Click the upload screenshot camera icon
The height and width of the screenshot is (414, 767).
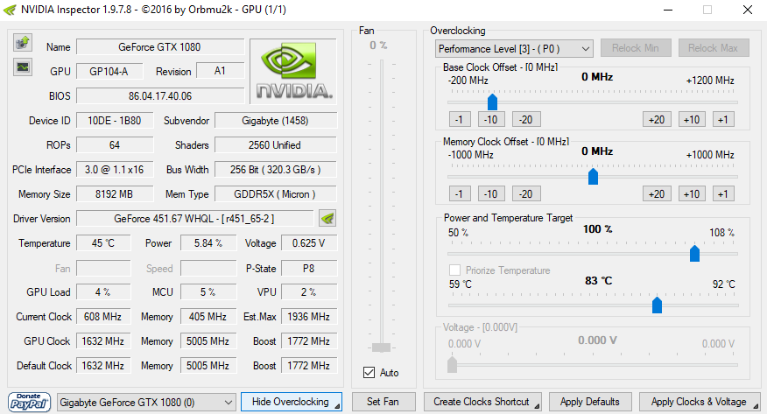point(22,43)
